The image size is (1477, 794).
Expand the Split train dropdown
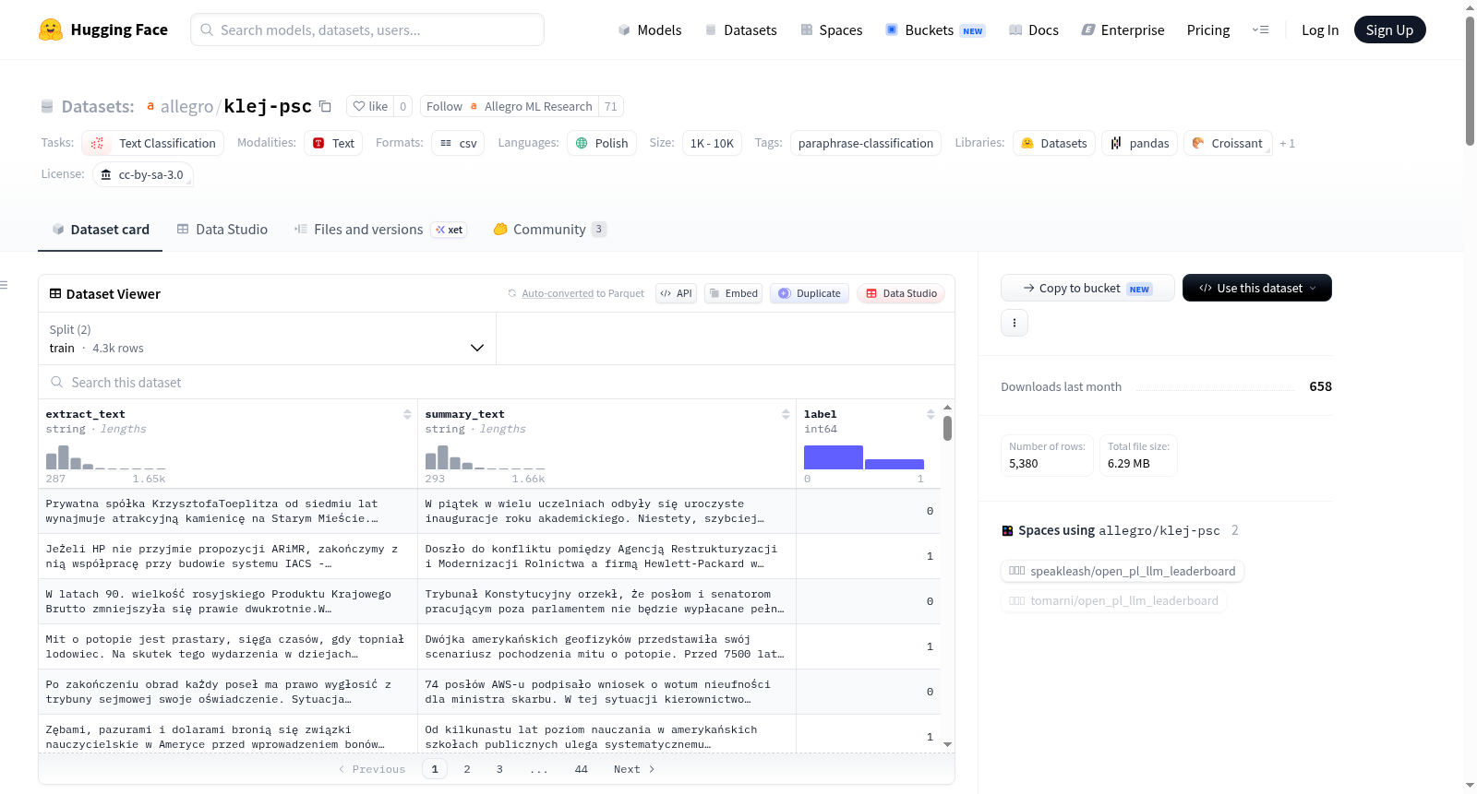[267, 338]
